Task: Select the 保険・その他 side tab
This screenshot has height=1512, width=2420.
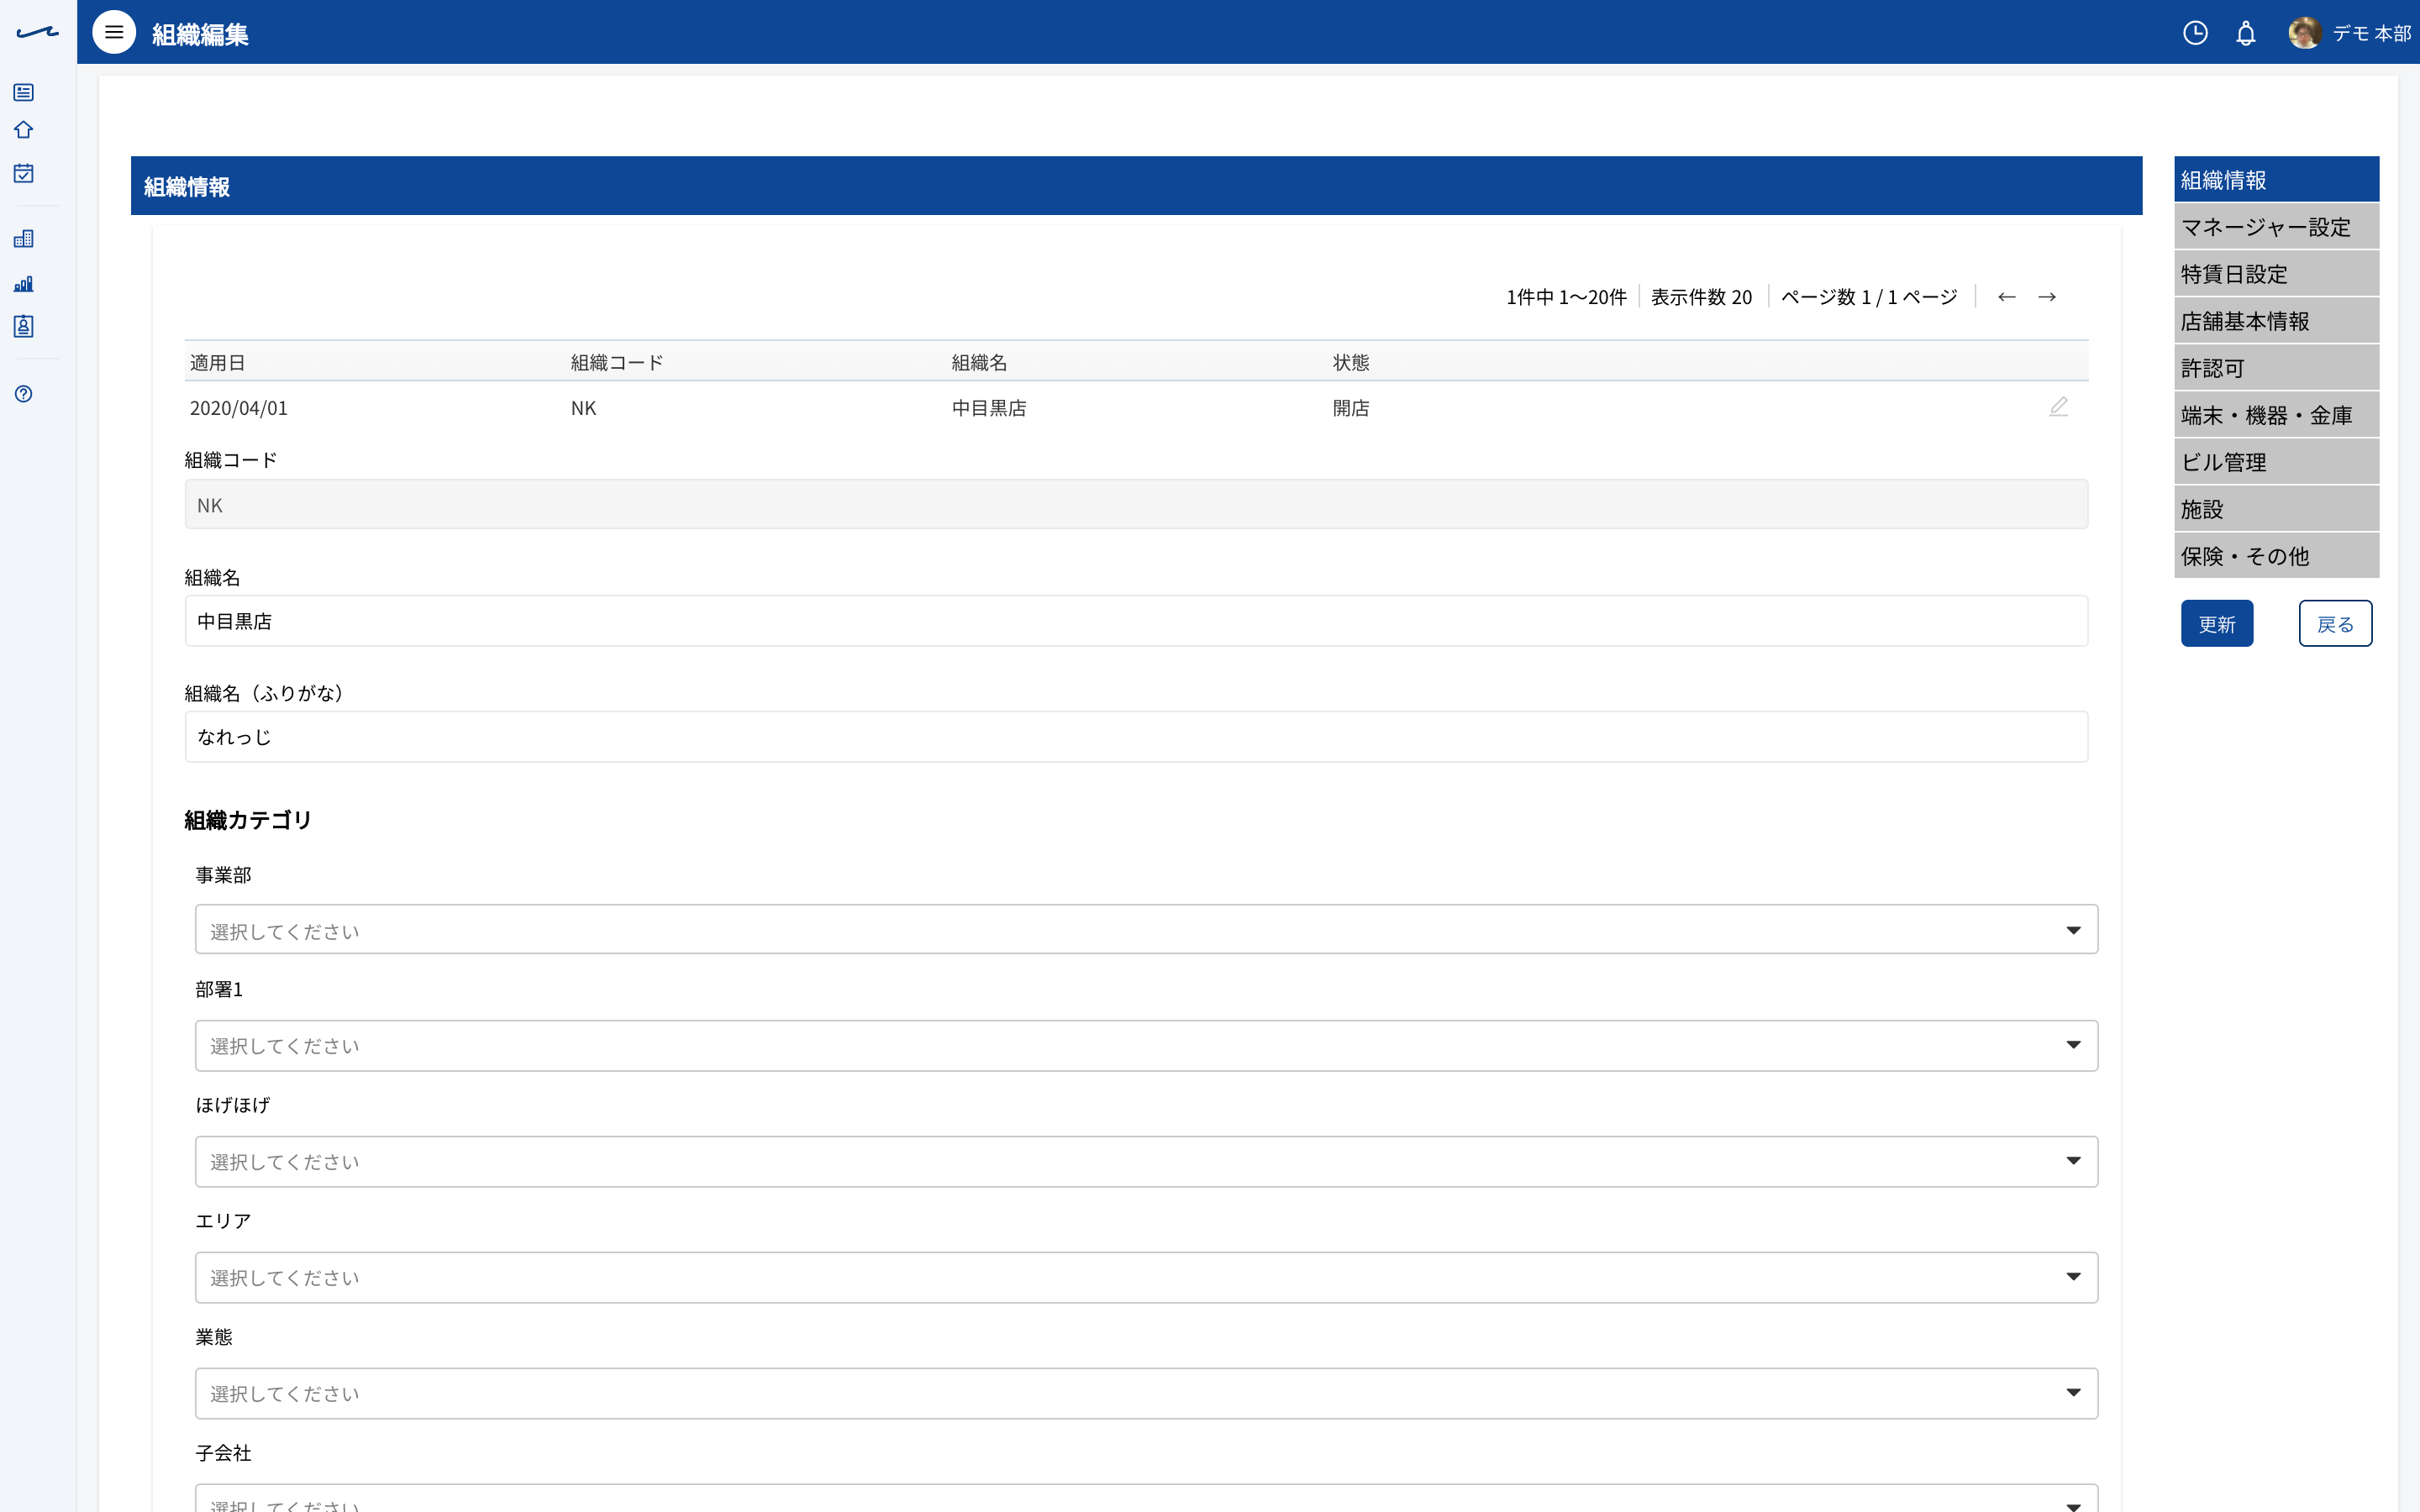Action: click(2276, 556)
